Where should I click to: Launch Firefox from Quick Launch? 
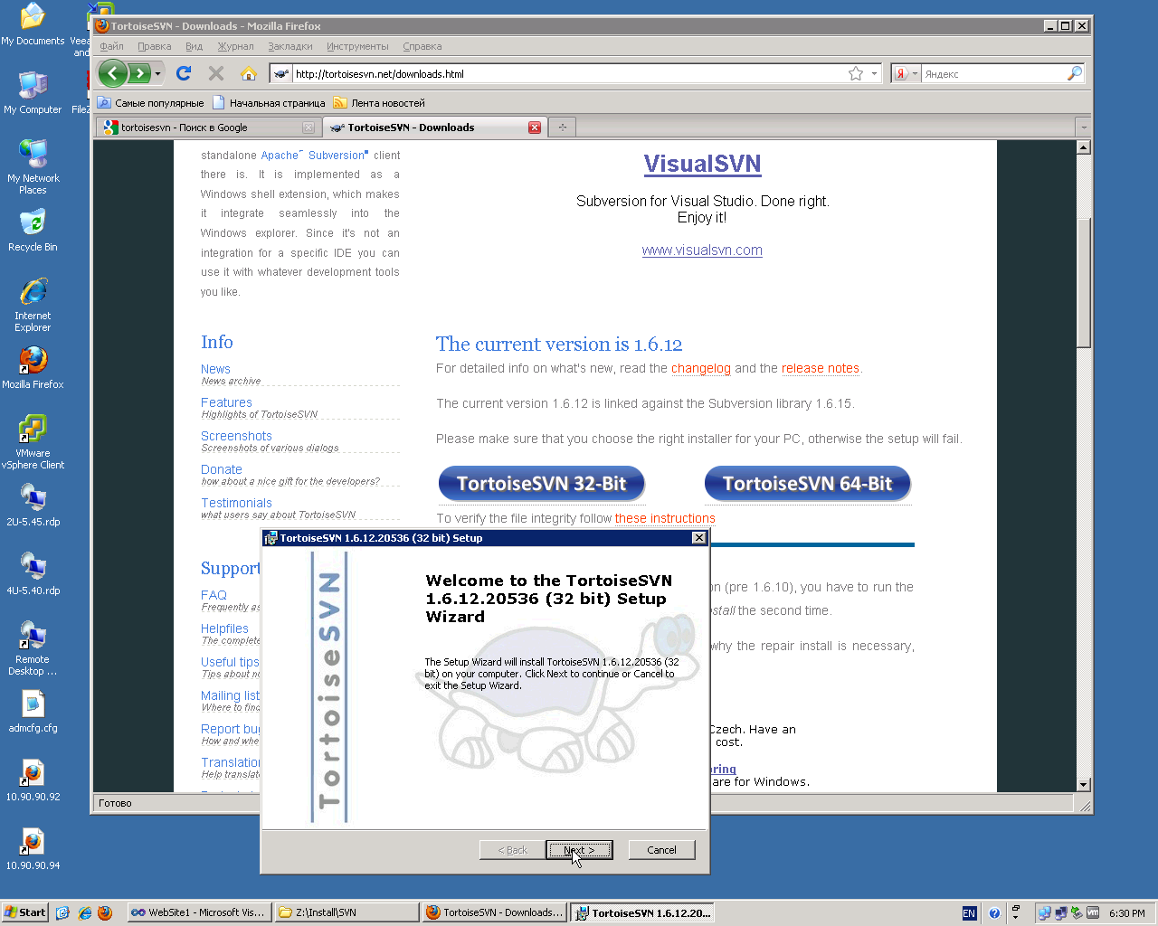point(104,912)
